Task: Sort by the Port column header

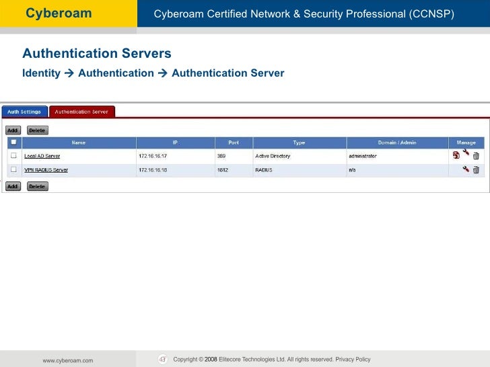Action: coord(234,142)
